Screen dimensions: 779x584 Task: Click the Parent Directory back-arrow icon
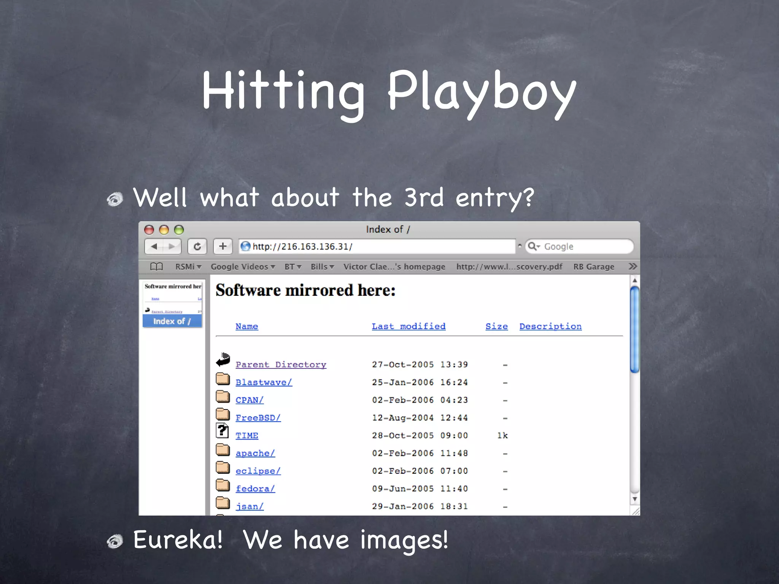click(x=223, y=360)
